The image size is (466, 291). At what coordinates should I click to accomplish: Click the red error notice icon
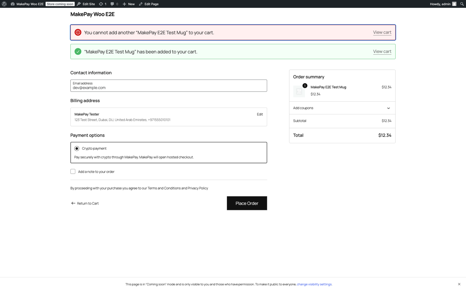(78, 33)
